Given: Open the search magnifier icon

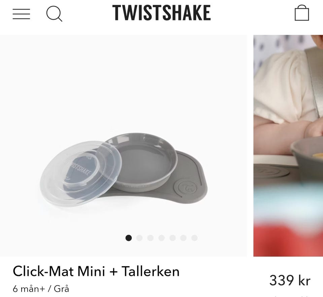Looking at the screenshot, I should click(x=54, y=14).
